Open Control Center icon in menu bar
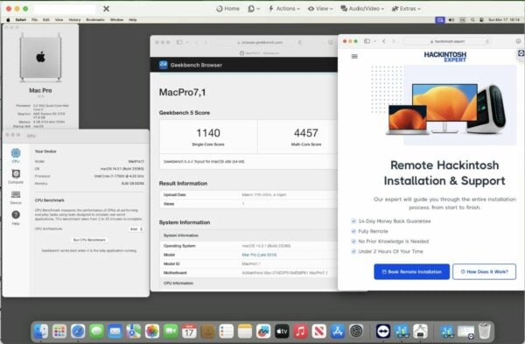Screen dimensions: 525x344 pos(481,20)
